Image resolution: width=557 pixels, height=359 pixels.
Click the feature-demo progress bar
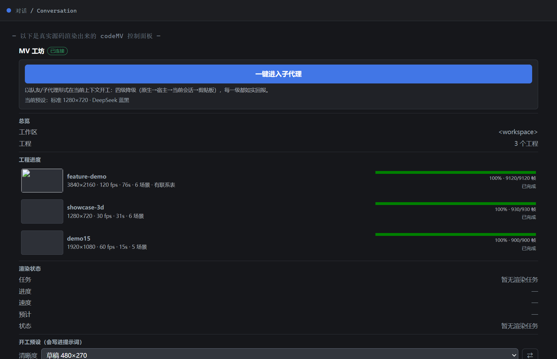point(455,172)
